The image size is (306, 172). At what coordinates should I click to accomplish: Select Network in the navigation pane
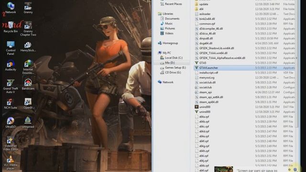[x=166, y=82]
